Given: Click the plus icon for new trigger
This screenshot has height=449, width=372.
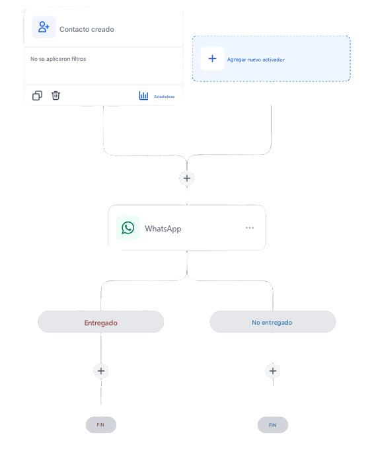Looking at the screenshot, I should coord(212,59).
